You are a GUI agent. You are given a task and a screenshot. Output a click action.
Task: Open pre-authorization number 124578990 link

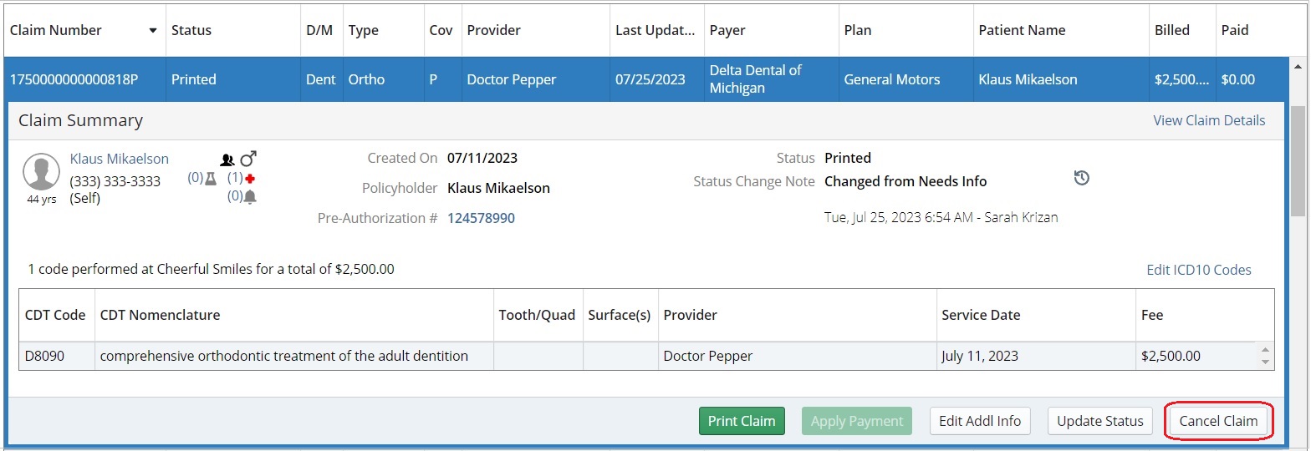[x=481, y=218]
